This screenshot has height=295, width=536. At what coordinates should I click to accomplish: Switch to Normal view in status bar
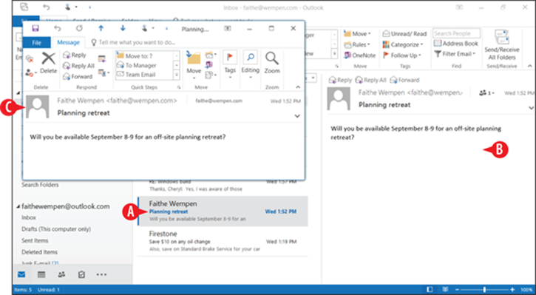click(x=430, y=290)
